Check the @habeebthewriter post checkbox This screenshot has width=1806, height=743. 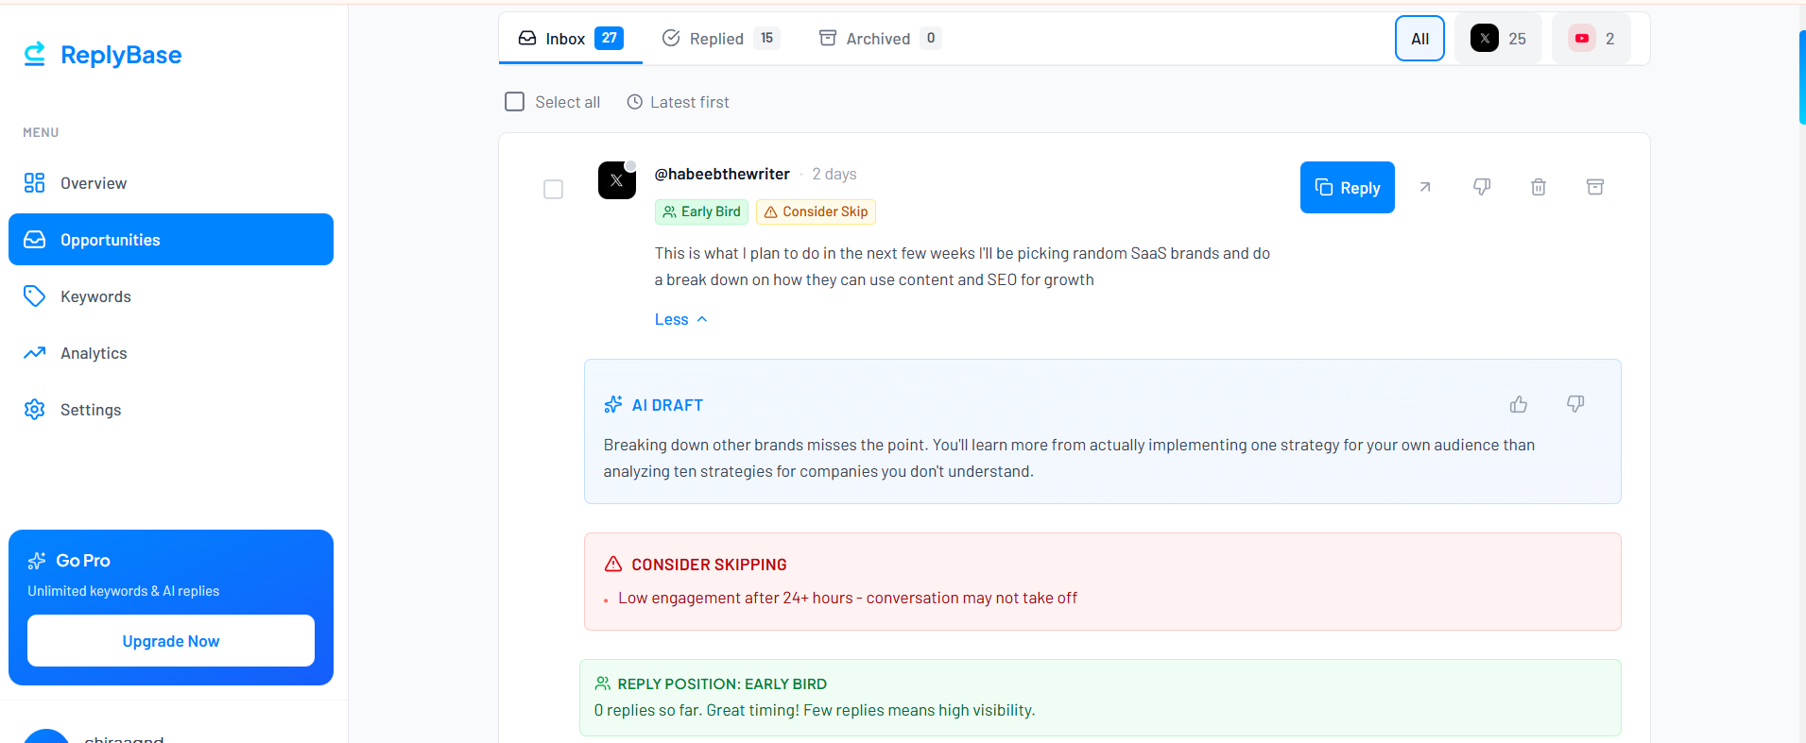(554, 190)
